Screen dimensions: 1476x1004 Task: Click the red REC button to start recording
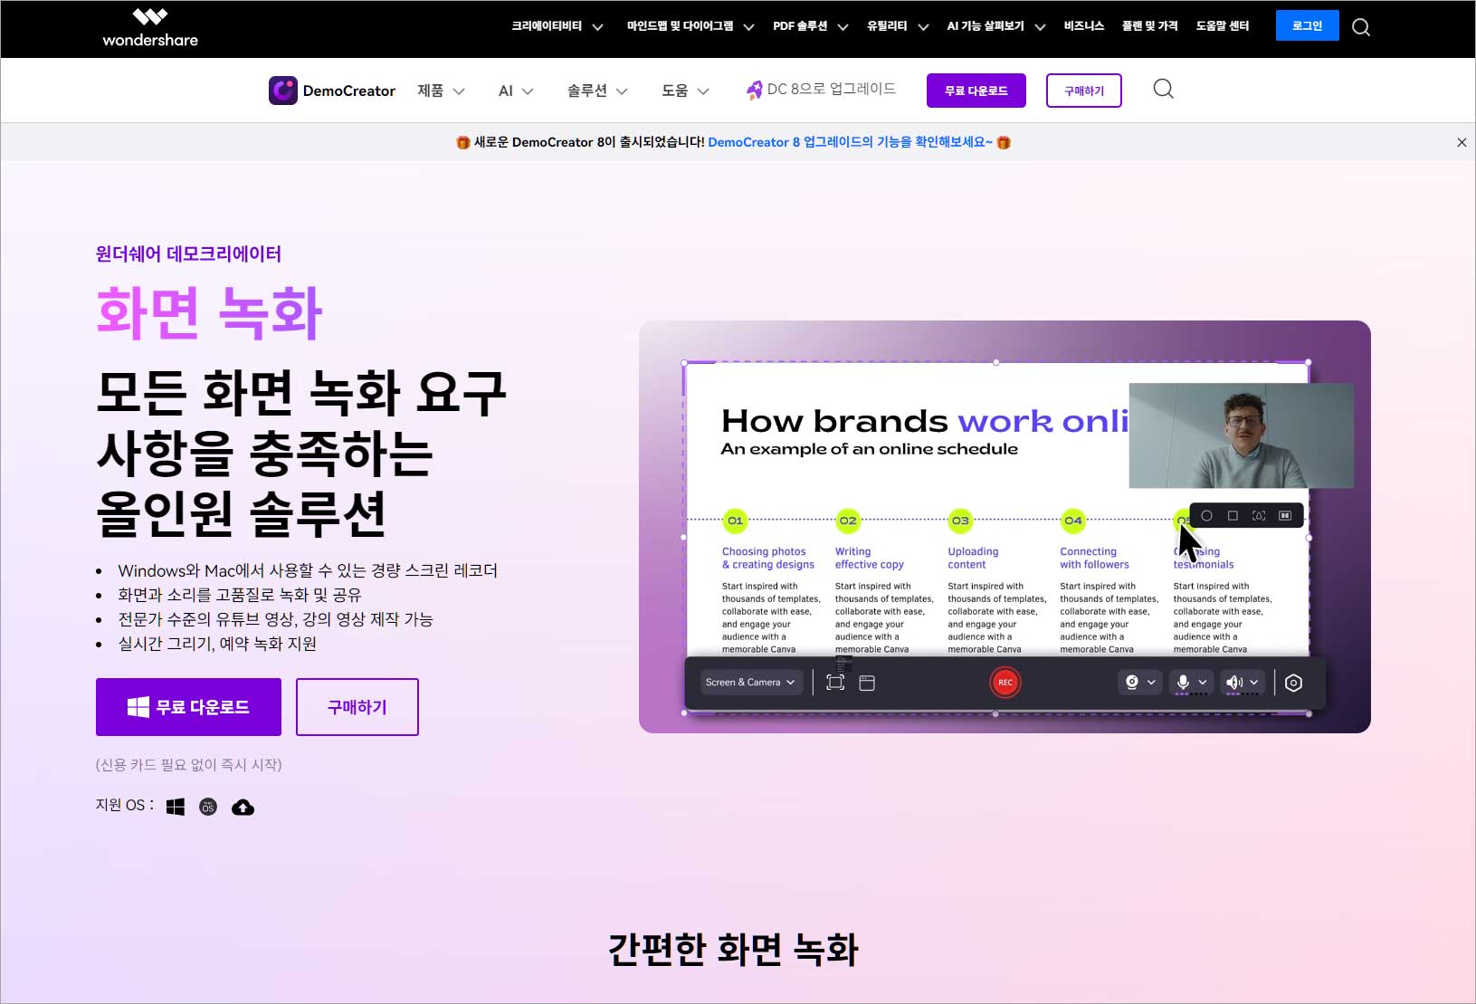[x=1005, y=682]
